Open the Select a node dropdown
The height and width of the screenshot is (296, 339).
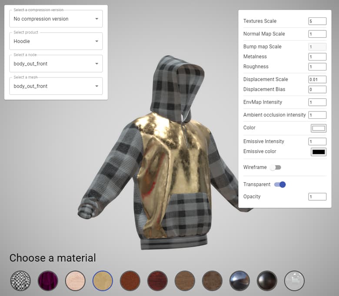coord(56,64)
